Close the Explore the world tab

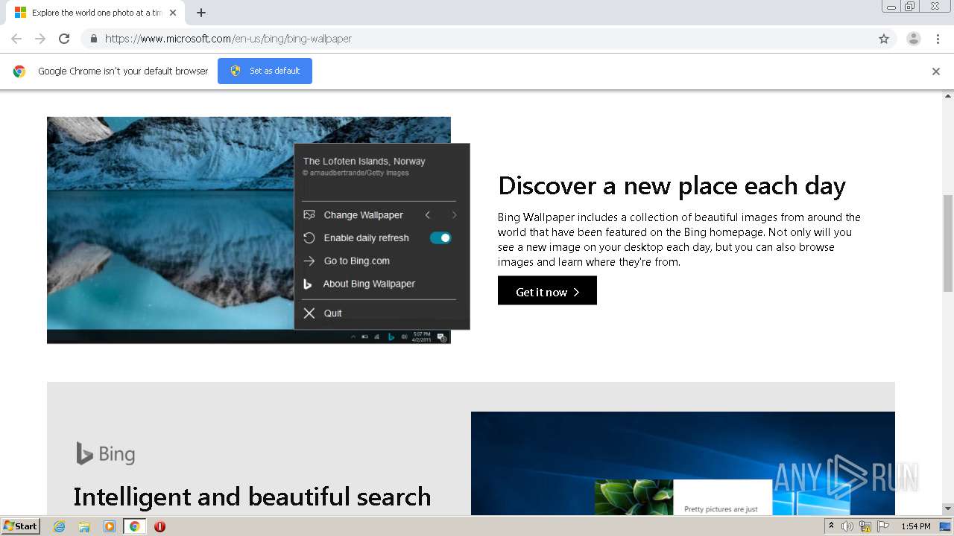pos(173,13)
